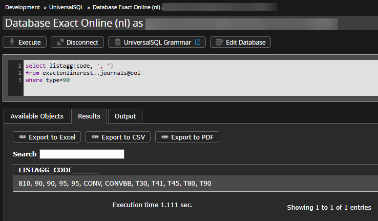The width and height of the screenshot is (378, 221).
Task: Sort by the LISTAGG_CODE column header
Action: coord(58,170)
